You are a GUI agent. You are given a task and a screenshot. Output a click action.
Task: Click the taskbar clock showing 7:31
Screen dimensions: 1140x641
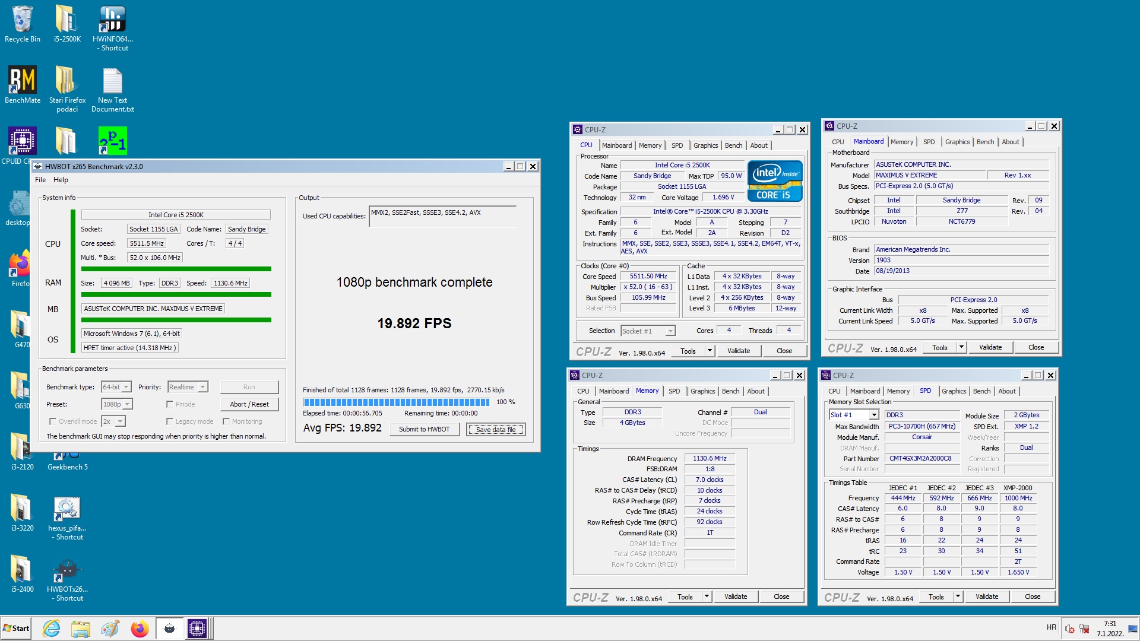pos(1110,629)
